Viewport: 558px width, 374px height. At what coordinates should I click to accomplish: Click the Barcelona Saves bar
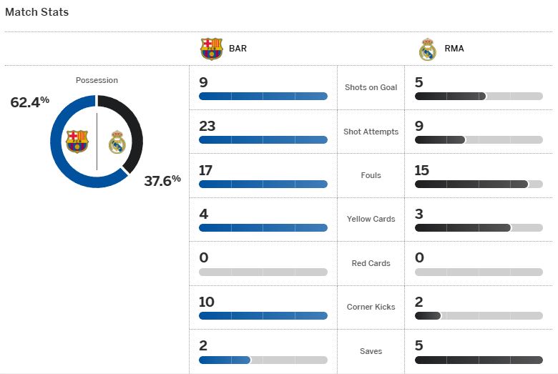coord(263,360)
